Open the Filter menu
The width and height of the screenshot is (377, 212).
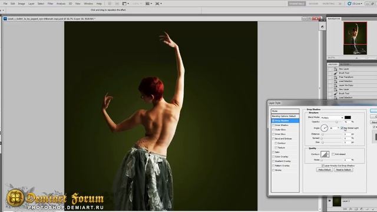50,4
